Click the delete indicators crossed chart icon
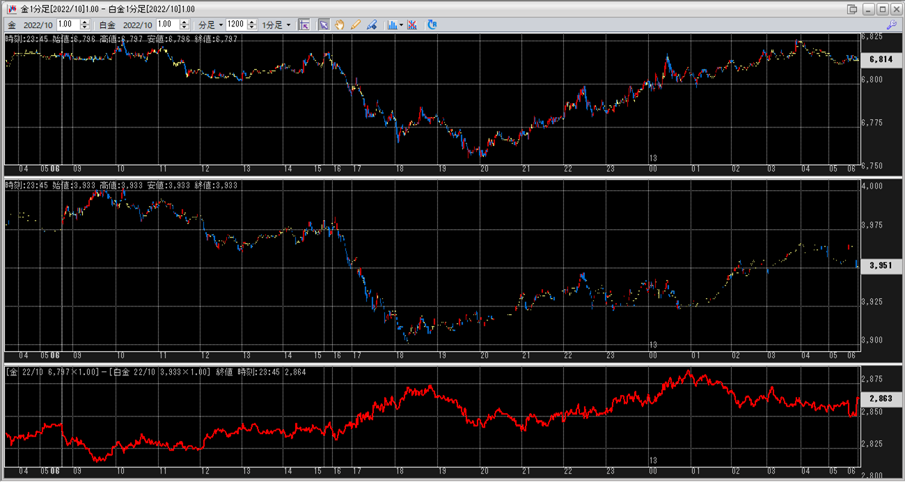The width and height of the screenshot is (905, 482). point(412,24)
